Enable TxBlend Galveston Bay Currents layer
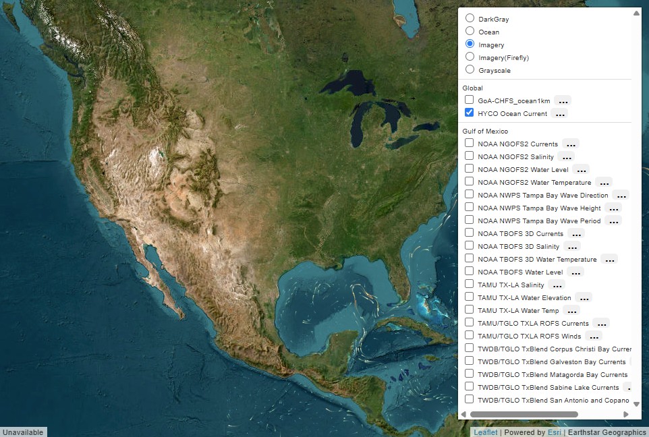The height and width of the screenshot is (437, 649). pyautogui.click(x=469, y=361)
